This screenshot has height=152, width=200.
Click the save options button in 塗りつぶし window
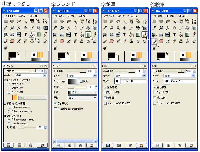click(9, 145)
